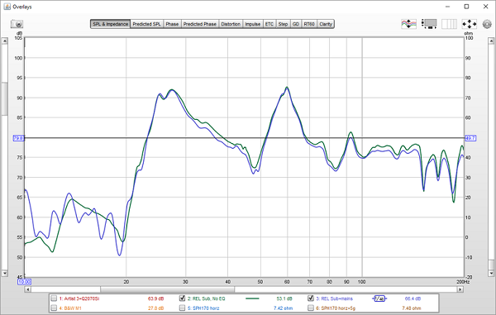Image resolution: width=496 pixels, height=315 pixels.
Task: Click left vertical scrollbar thumb
Action: [4, 99]
